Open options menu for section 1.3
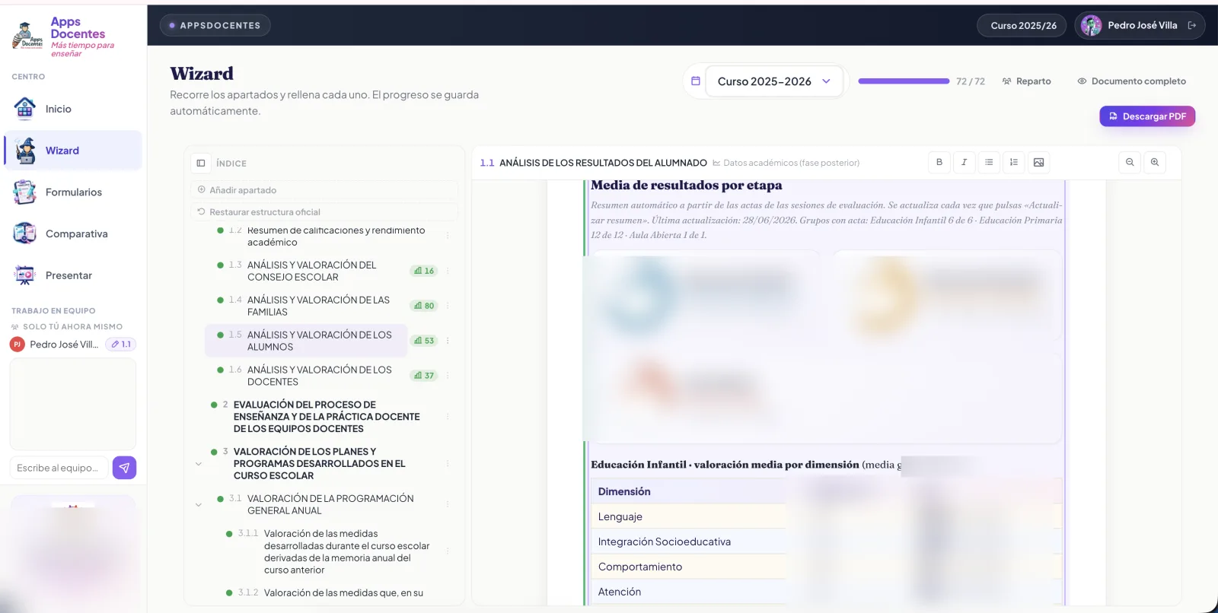Image resolution: width=1218 pixels, height=613 pixels. (448, 271)
